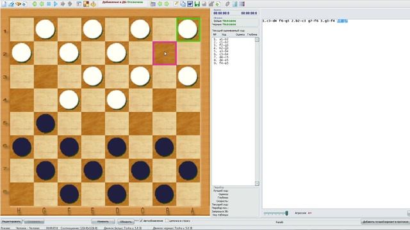Click the white piece on square H2

21,52
